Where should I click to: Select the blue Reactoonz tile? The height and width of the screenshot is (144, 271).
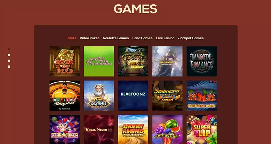point(133,96)
